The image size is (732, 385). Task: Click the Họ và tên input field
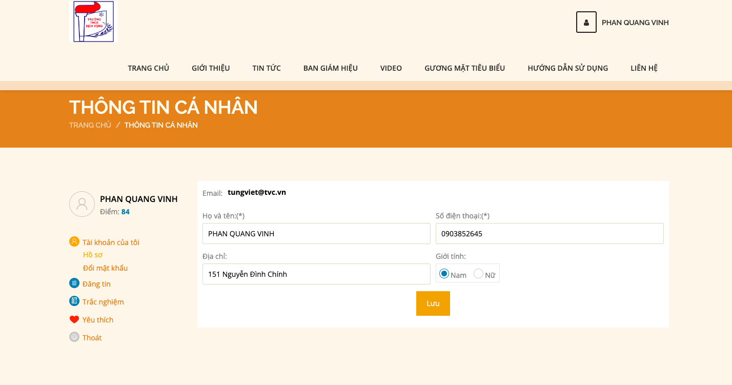pos(316,234)
